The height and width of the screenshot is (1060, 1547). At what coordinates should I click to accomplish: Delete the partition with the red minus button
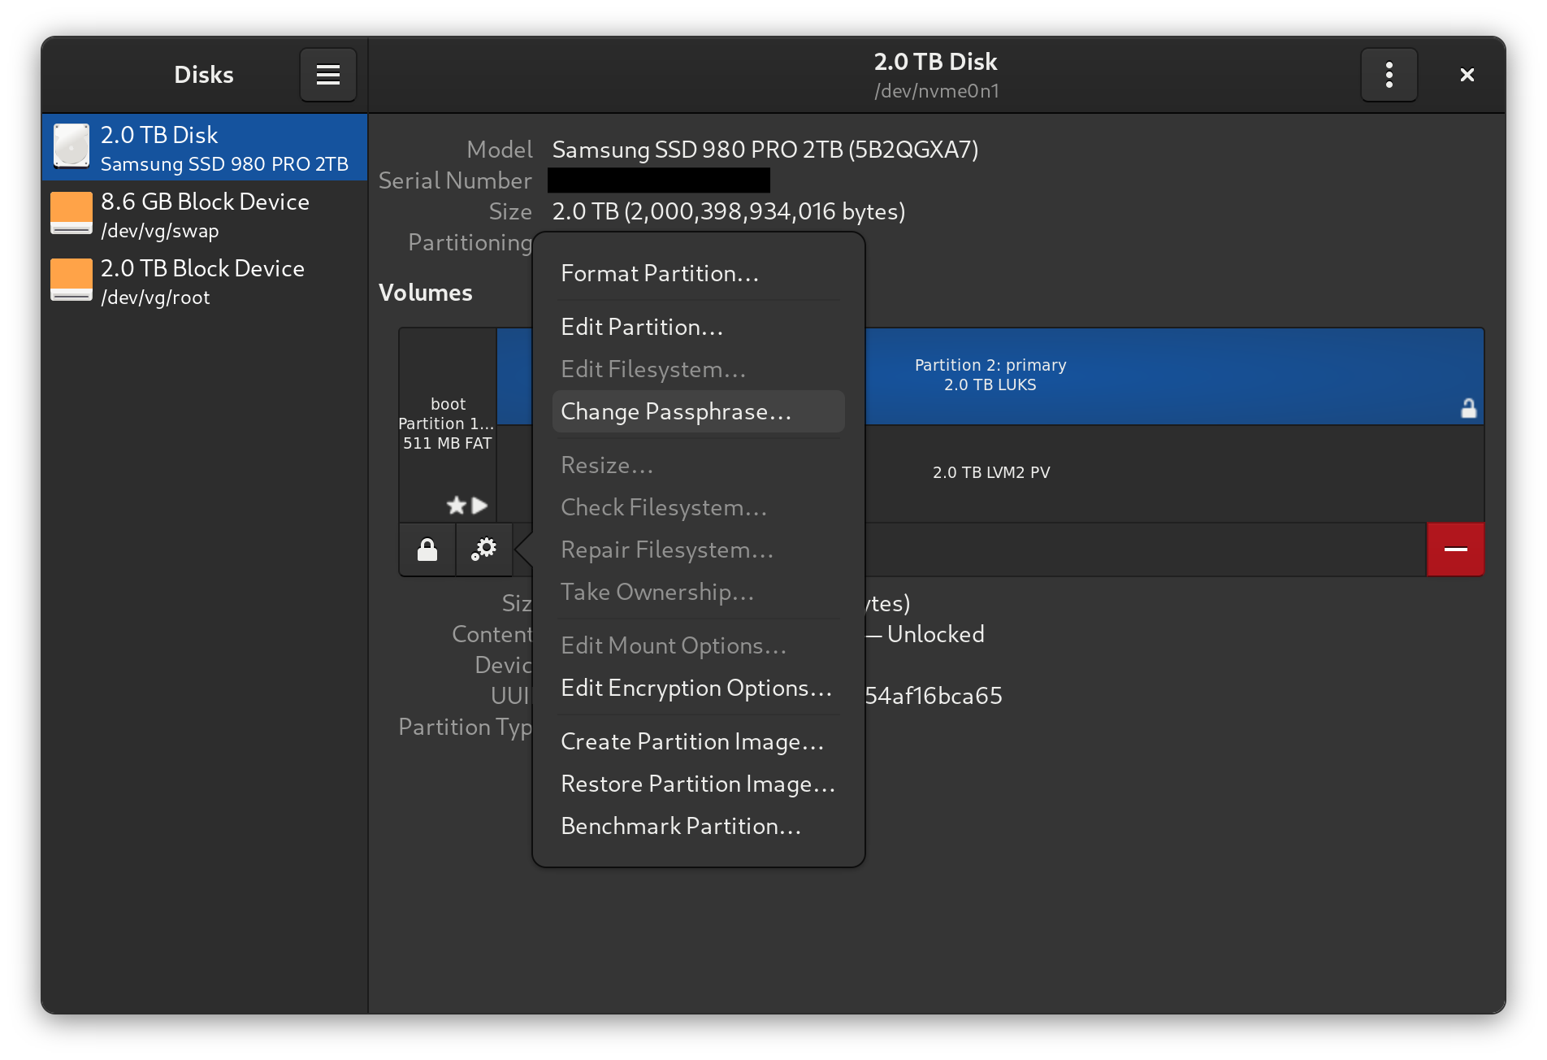(1454, 550)
